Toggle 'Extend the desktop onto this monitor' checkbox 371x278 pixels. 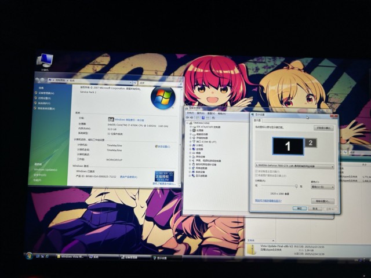pyautogui.click(x=257, y=175)
